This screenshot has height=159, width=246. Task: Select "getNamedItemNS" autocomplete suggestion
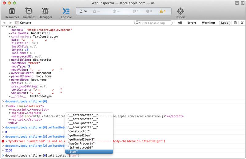(89, 139)
